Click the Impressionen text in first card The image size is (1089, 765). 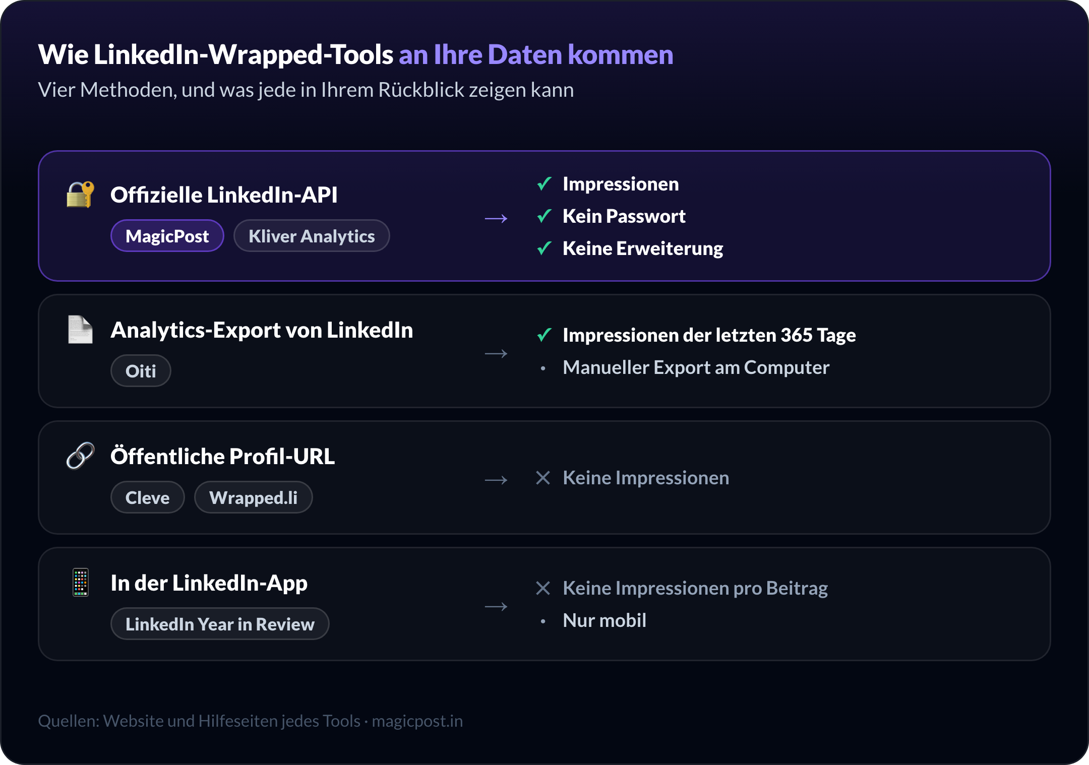coord(621,184)
